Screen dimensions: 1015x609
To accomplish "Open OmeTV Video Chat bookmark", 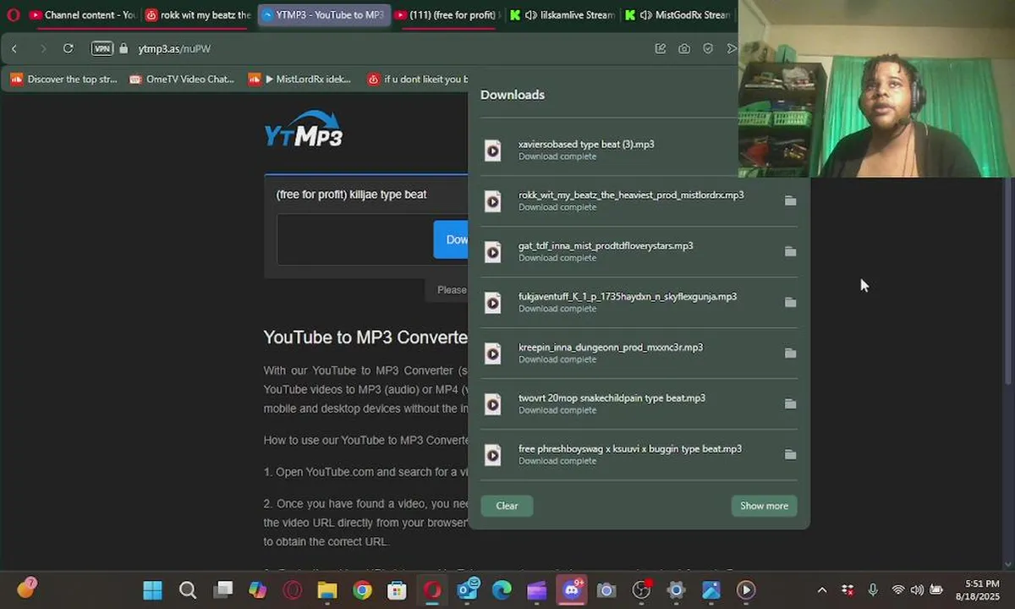I will click(x=182, y=79).
